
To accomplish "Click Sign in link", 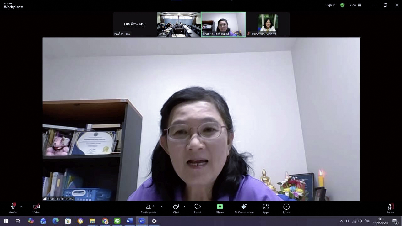I will pos(330,5).
